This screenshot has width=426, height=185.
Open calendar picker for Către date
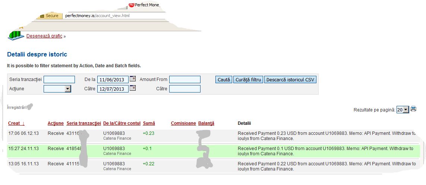(x=132, y=88)
